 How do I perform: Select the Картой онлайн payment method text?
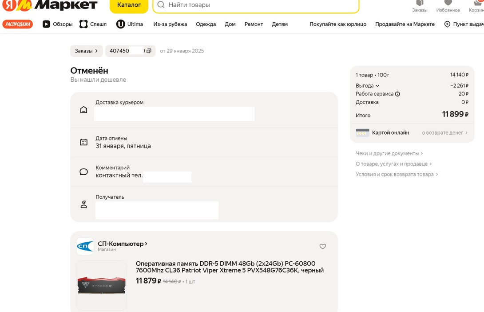coord(390,132)
